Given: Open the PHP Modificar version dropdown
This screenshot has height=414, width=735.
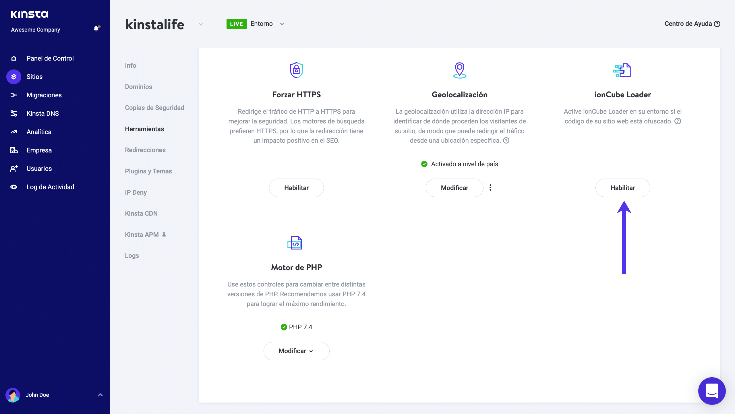Looking at the screenshot, I should click(296, 351).
